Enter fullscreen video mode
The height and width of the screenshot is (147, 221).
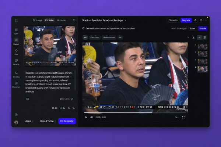coord(183,117)
